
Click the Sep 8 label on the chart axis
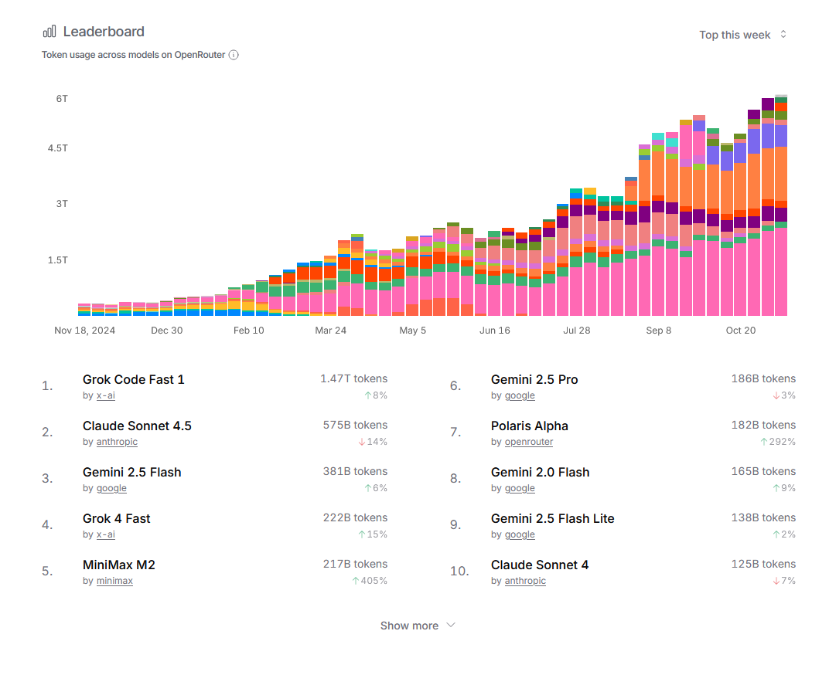[x=659, y=331]
